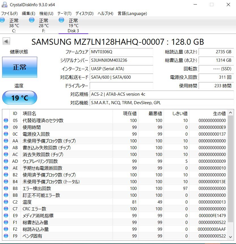Click the firmware field MVT0306Q
The height and width of the screenshot is (244, 236).
[121, 52]
